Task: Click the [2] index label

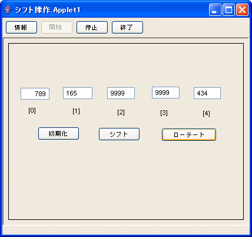Action: pos(121,113)
